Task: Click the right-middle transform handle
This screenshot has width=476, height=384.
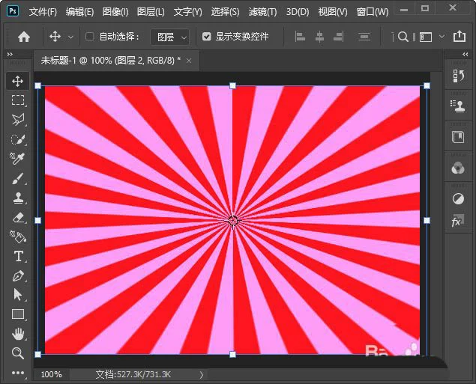Action: [x=427, y=220]
